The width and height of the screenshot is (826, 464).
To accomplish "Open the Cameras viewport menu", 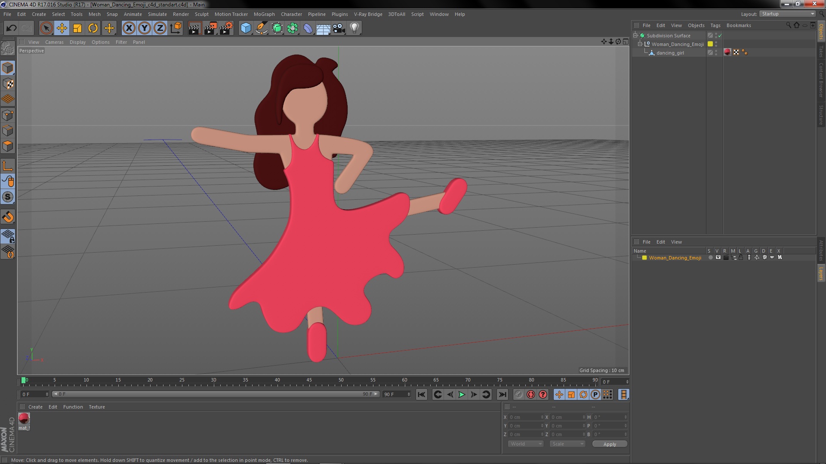I will tap(54, 42).
